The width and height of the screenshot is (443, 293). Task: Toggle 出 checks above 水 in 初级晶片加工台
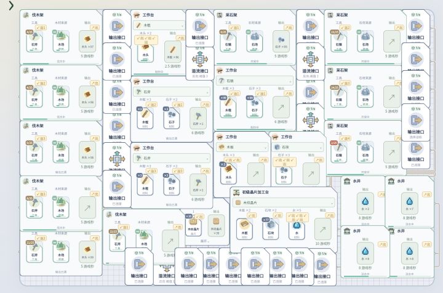(297, 217)
